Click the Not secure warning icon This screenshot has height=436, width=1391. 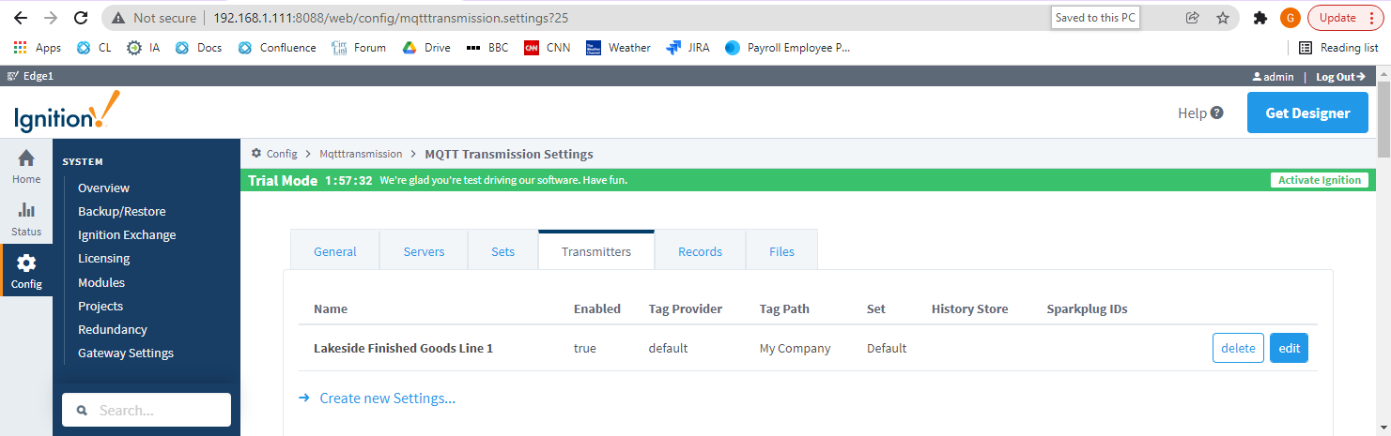[x=118, y=18]
